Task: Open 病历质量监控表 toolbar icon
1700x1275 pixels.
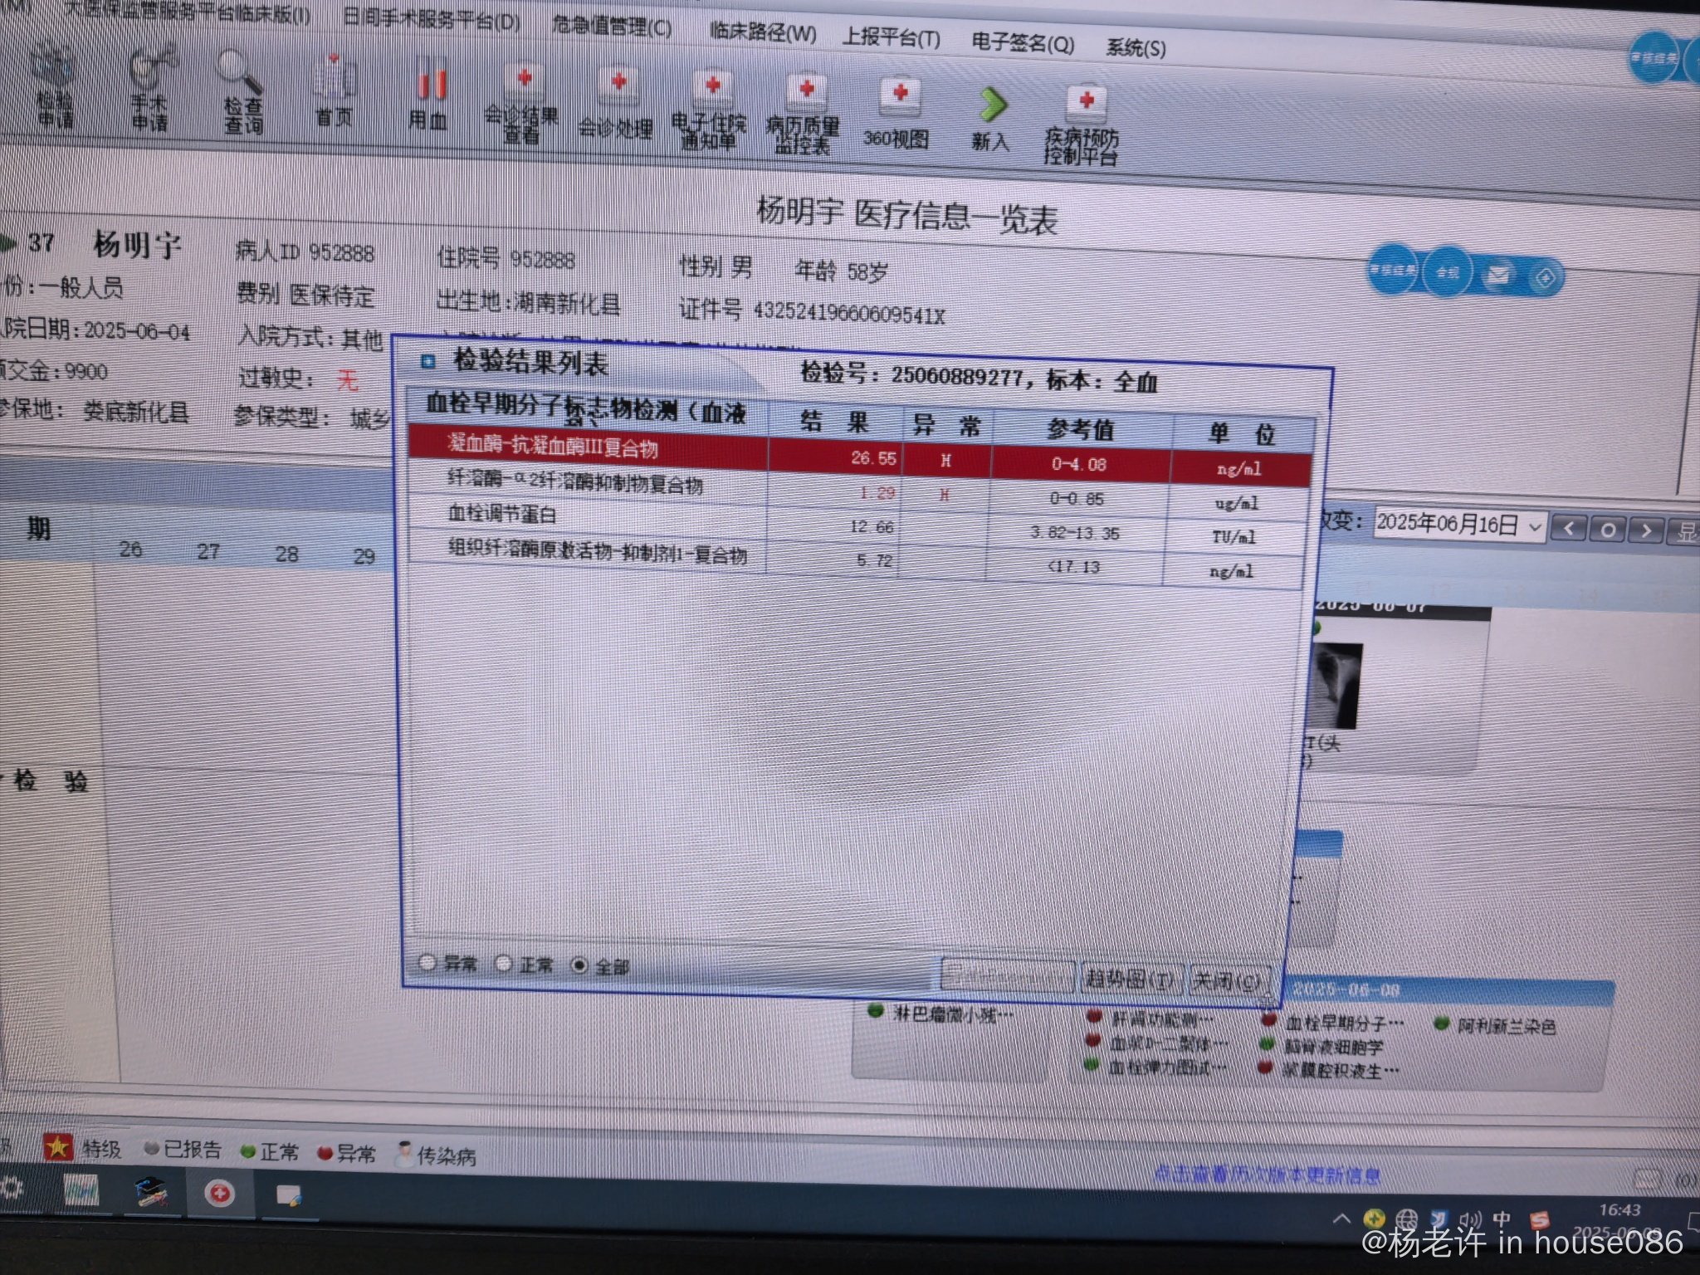Action: pos(803,115)
